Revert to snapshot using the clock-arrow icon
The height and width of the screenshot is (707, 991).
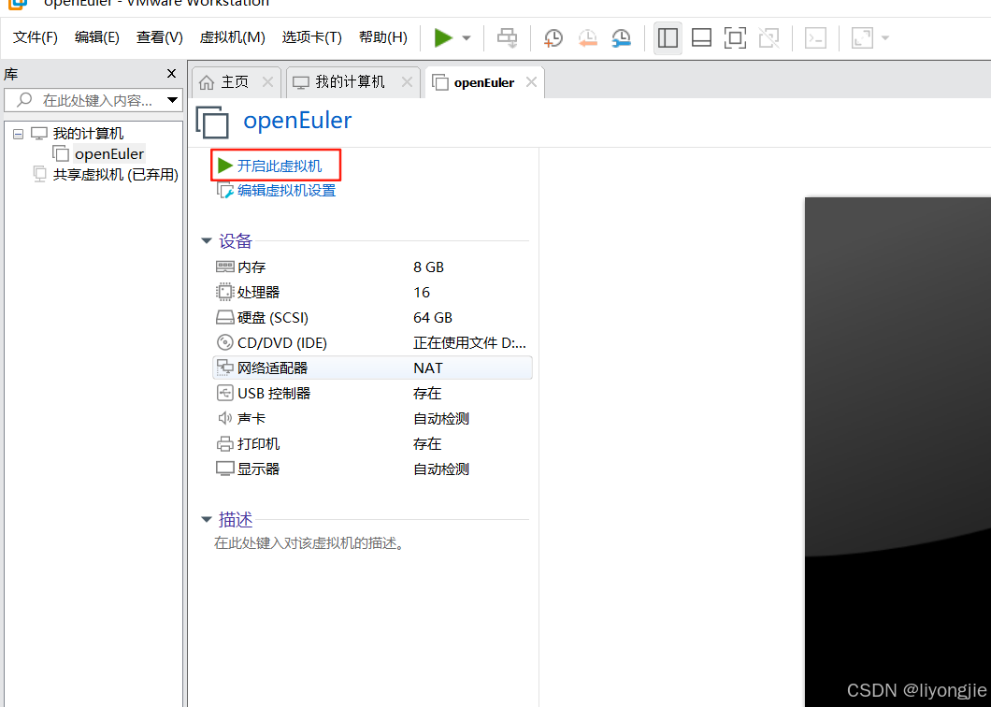point(588,38)
